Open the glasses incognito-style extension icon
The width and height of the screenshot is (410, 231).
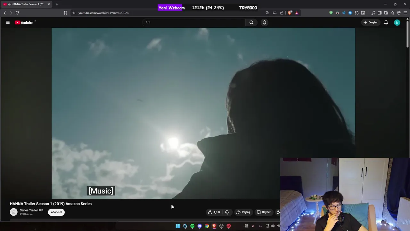(337, 13)
